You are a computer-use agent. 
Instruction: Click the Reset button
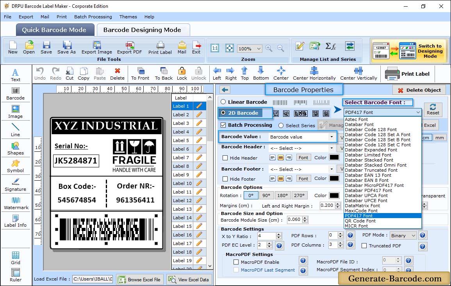pyautogui.click(x=433, y=109)
